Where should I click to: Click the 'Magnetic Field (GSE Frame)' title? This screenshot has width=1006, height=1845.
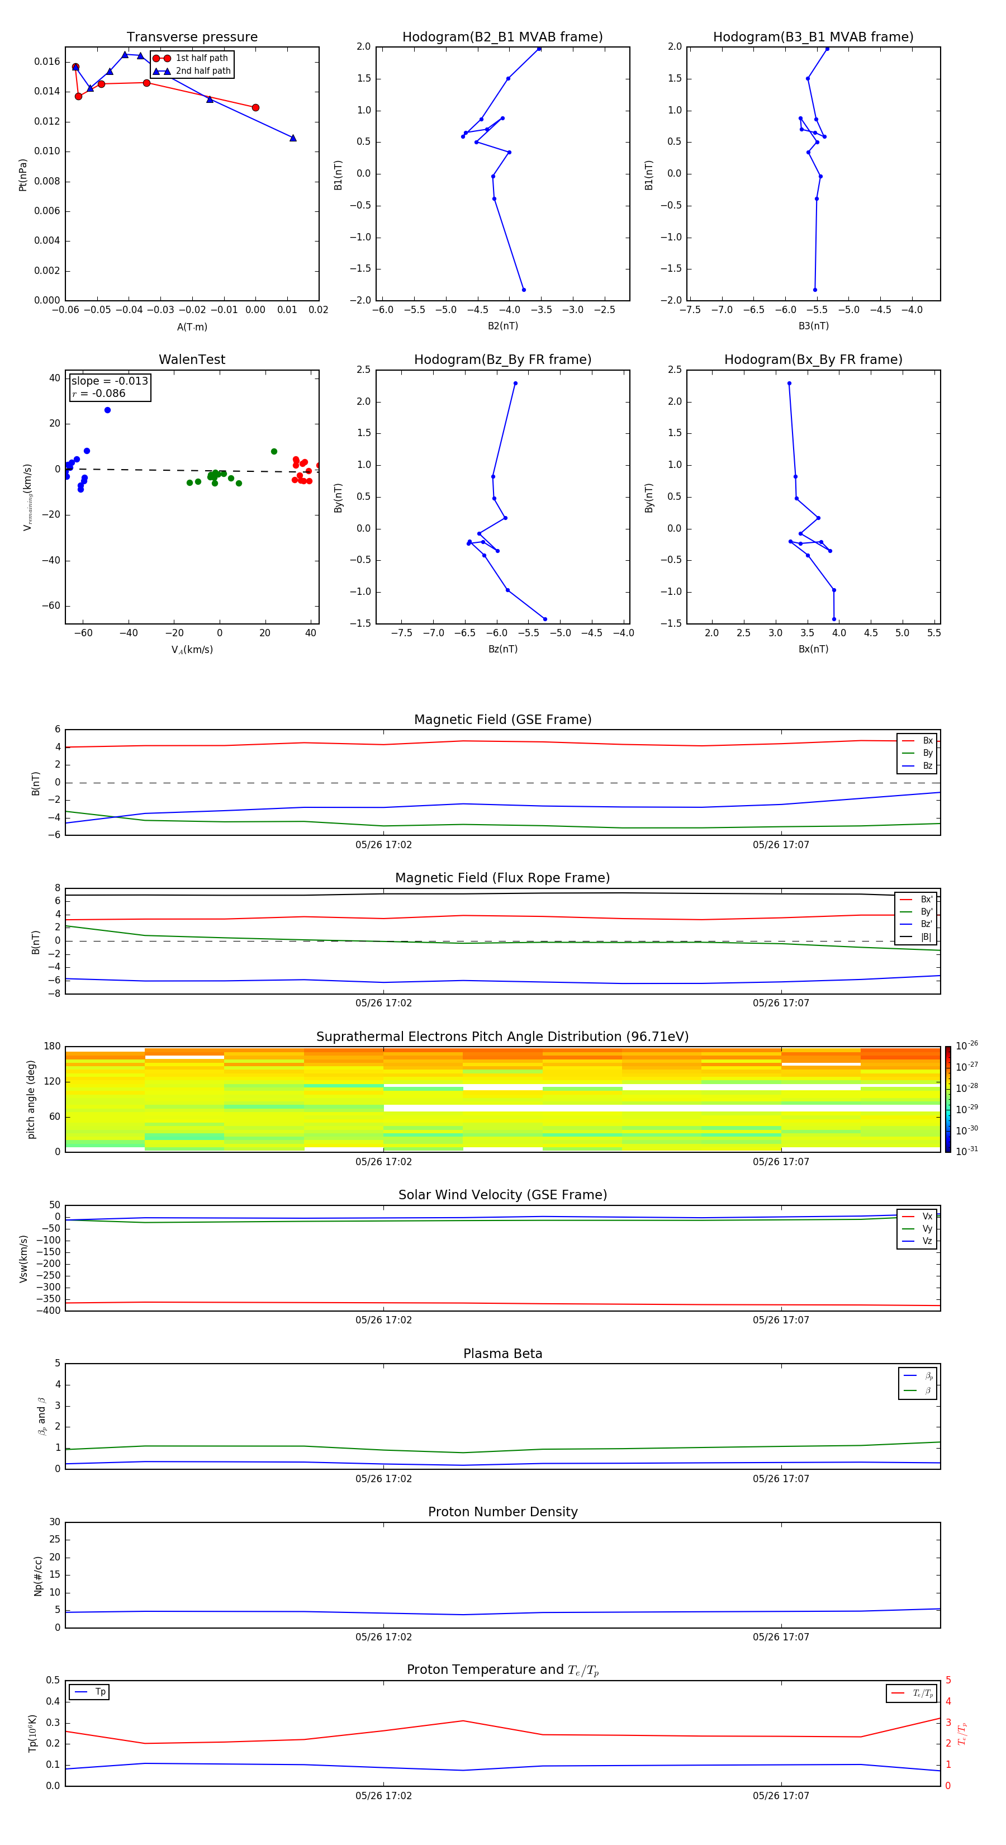click(502, 720)
